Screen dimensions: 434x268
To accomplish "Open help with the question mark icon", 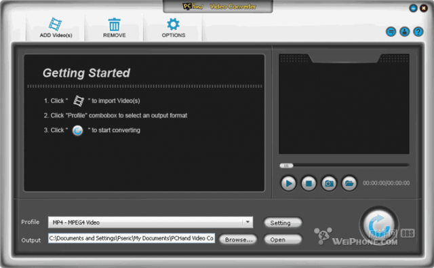I will pos(418,32).
